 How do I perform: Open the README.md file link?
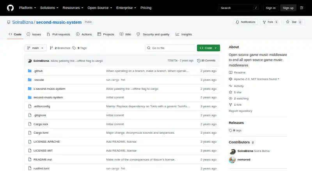click(x=43, y=159)
